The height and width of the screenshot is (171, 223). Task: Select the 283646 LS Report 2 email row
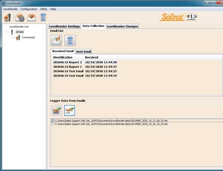point(85,62)
